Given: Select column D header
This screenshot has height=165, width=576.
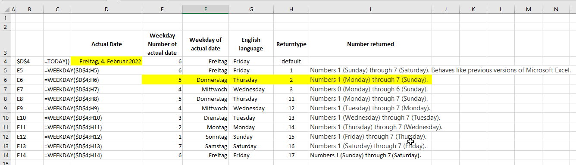Looking at the screenshot, I should (x=106, y=9).
